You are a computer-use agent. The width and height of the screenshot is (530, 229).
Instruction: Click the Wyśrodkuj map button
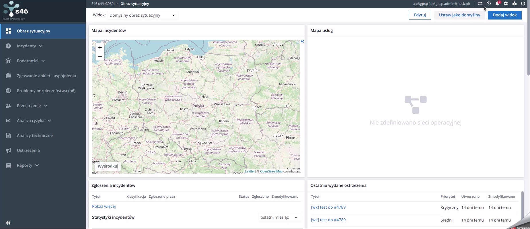coord(108,166)
